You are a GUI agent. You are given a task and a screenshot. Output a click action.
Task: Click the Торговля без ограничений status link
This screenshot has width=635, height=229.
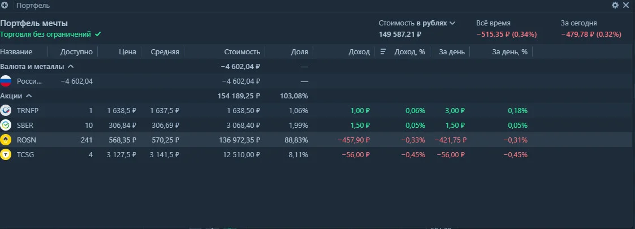(x=45, y=34)
